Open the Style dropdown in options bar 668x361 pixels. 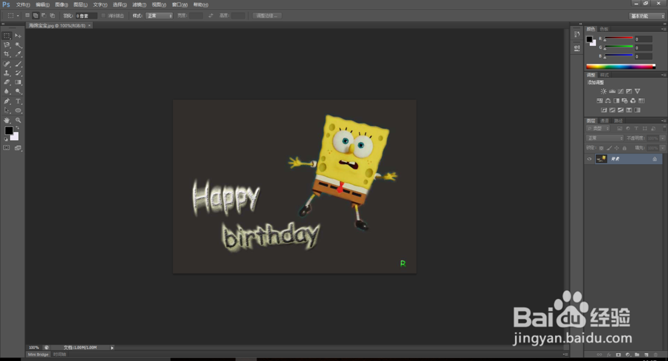coord(160,16)
